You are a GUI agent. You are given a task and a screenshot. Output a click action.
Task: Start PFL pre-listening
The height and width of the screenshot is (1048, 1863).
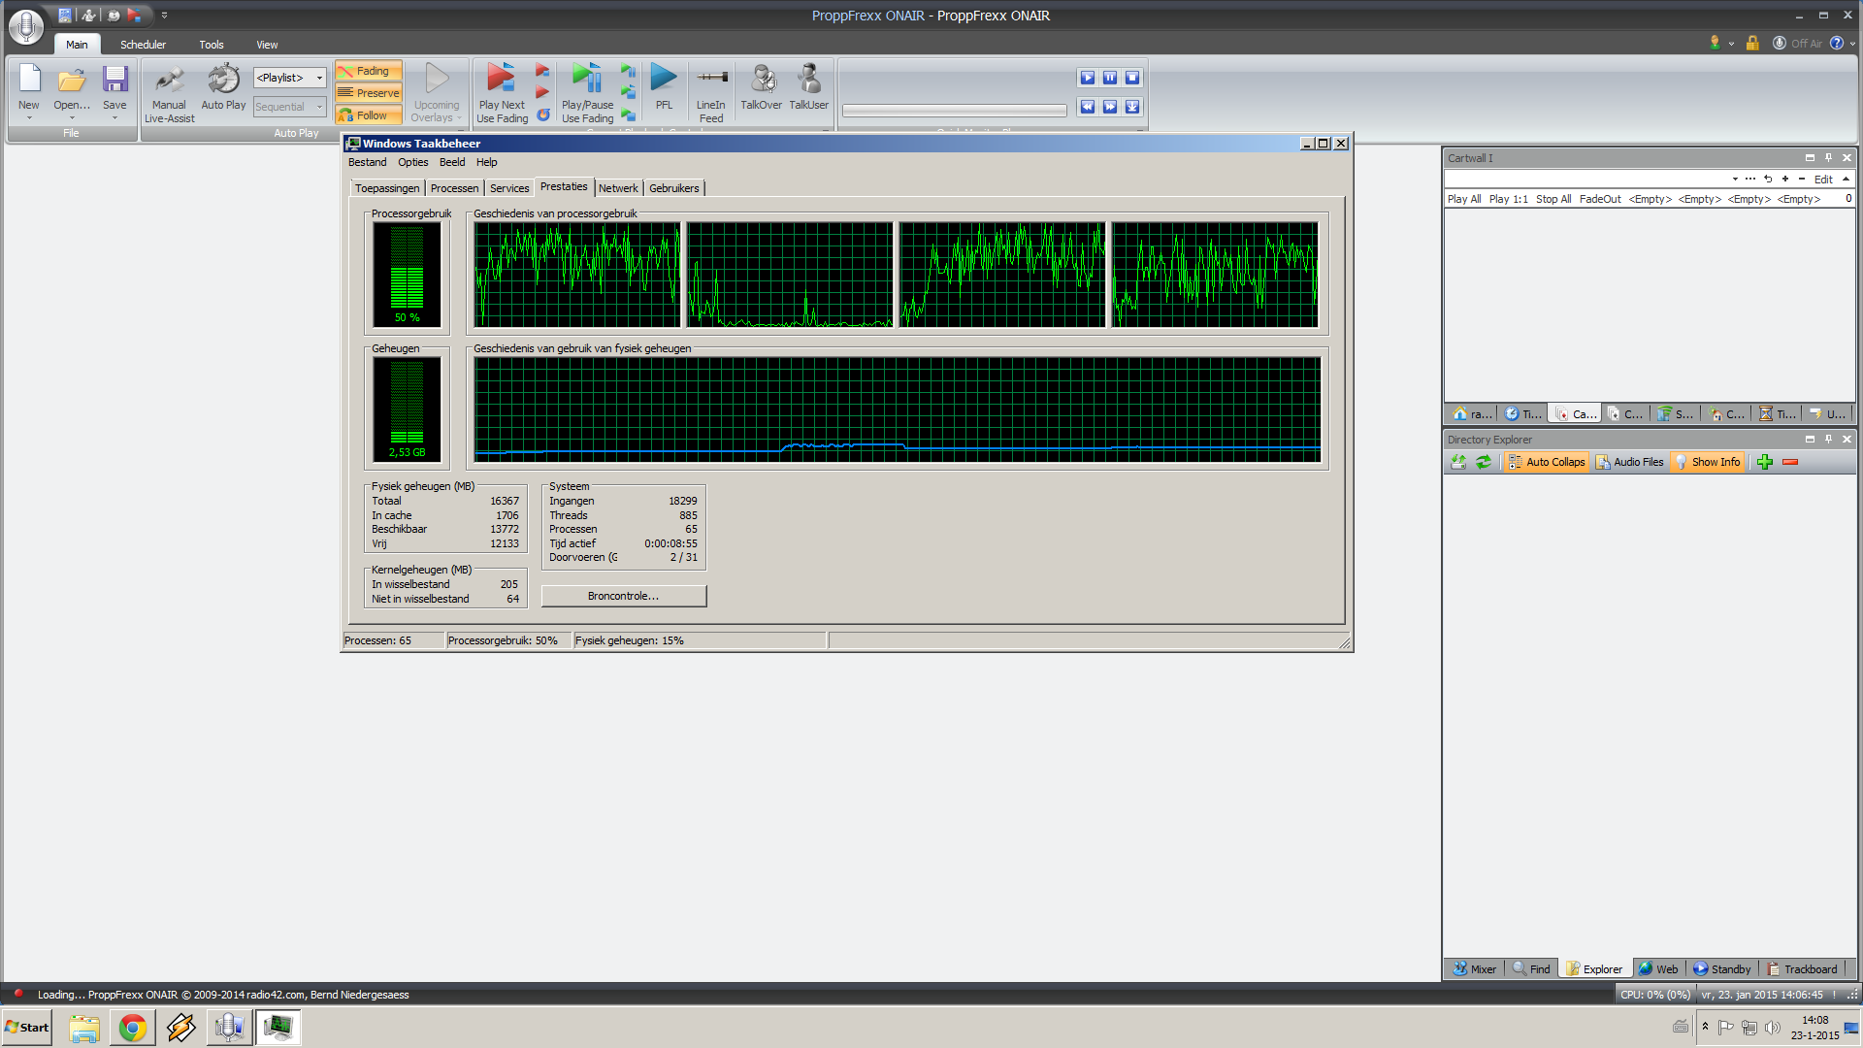tap(664, 87)
